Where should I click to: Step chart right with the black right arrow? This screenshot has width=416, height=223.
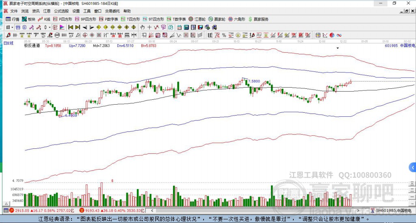click(92, 27)
